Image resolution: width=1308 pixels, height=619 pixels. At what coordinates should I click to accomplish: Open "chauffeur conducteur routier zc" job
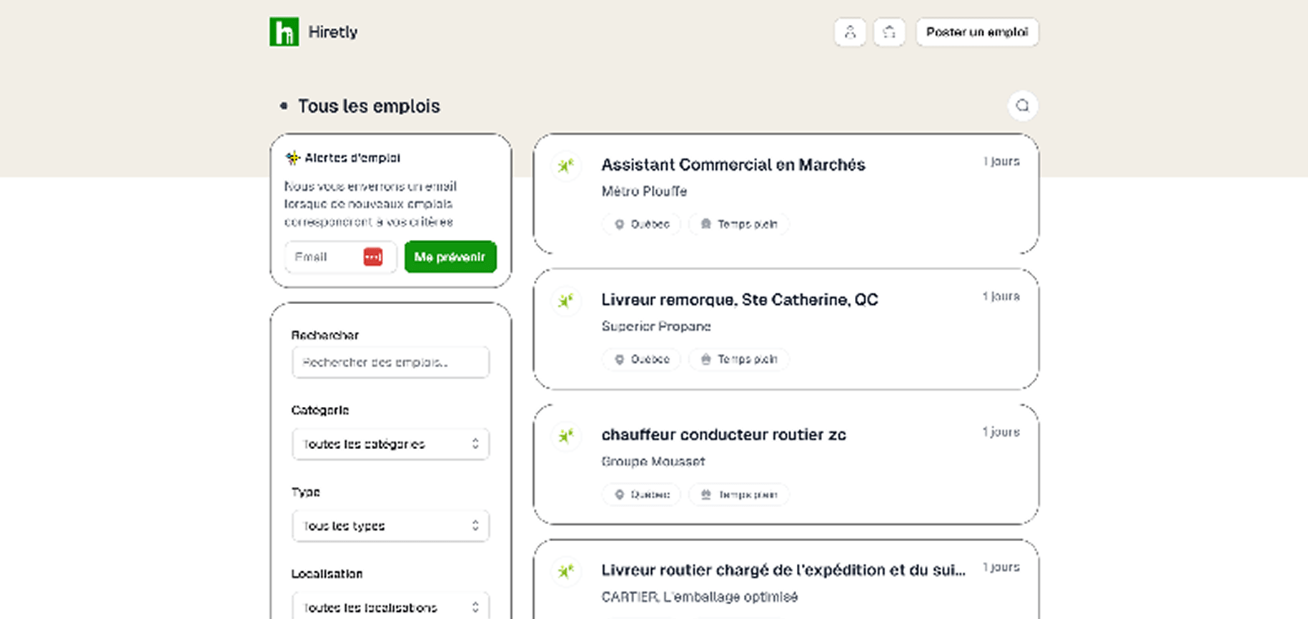[x=723, y=435]
